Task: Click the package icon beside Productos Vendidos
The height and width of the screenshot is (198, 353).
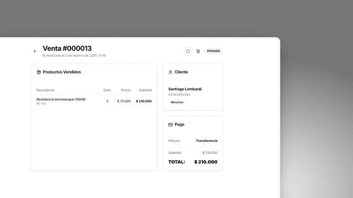Action: coord(39,72)
